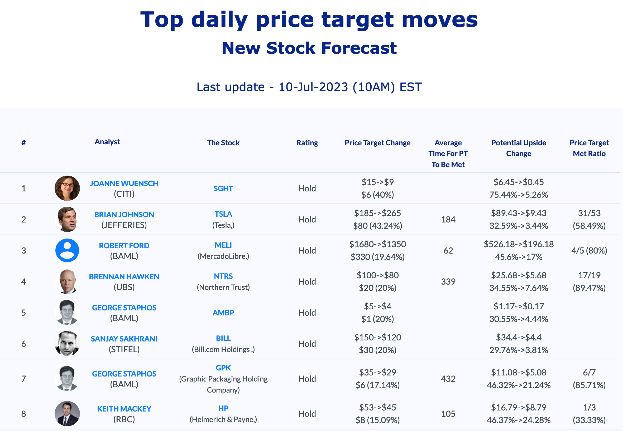Viewport: 623px width, 431px height.
Task: Open the KEITH MACKEY analyst link
Action: pyautogui.click(x=124, y=409)
